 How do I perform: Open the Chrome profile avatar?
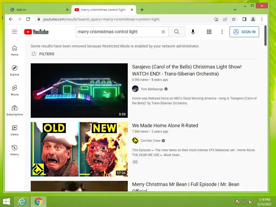pos(253,19)
